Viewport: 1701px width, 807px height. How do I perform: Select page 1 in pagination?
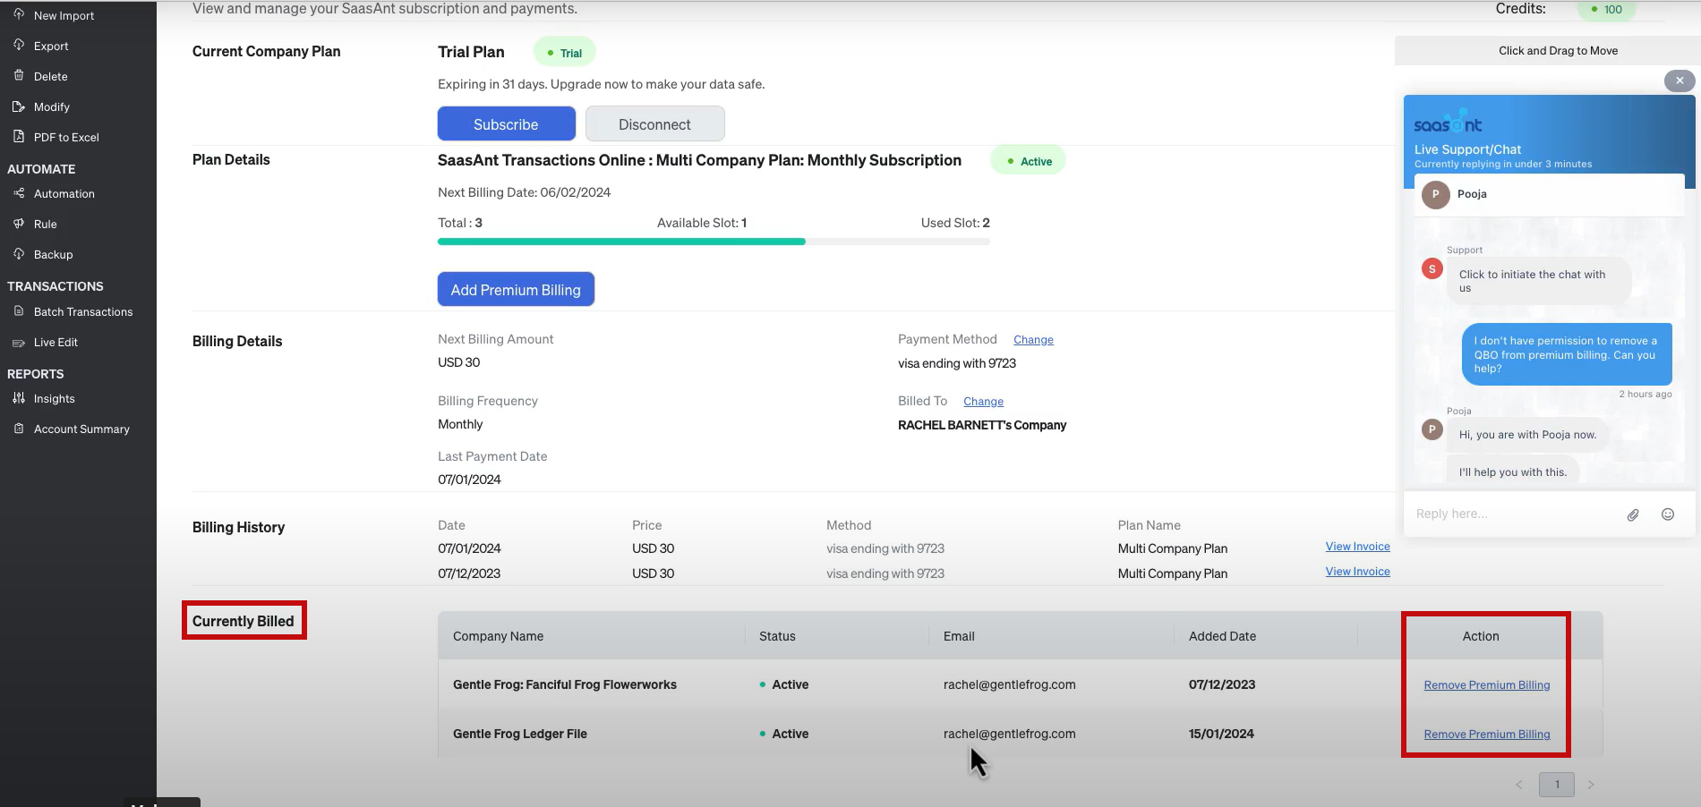(x=1557, y=785)
